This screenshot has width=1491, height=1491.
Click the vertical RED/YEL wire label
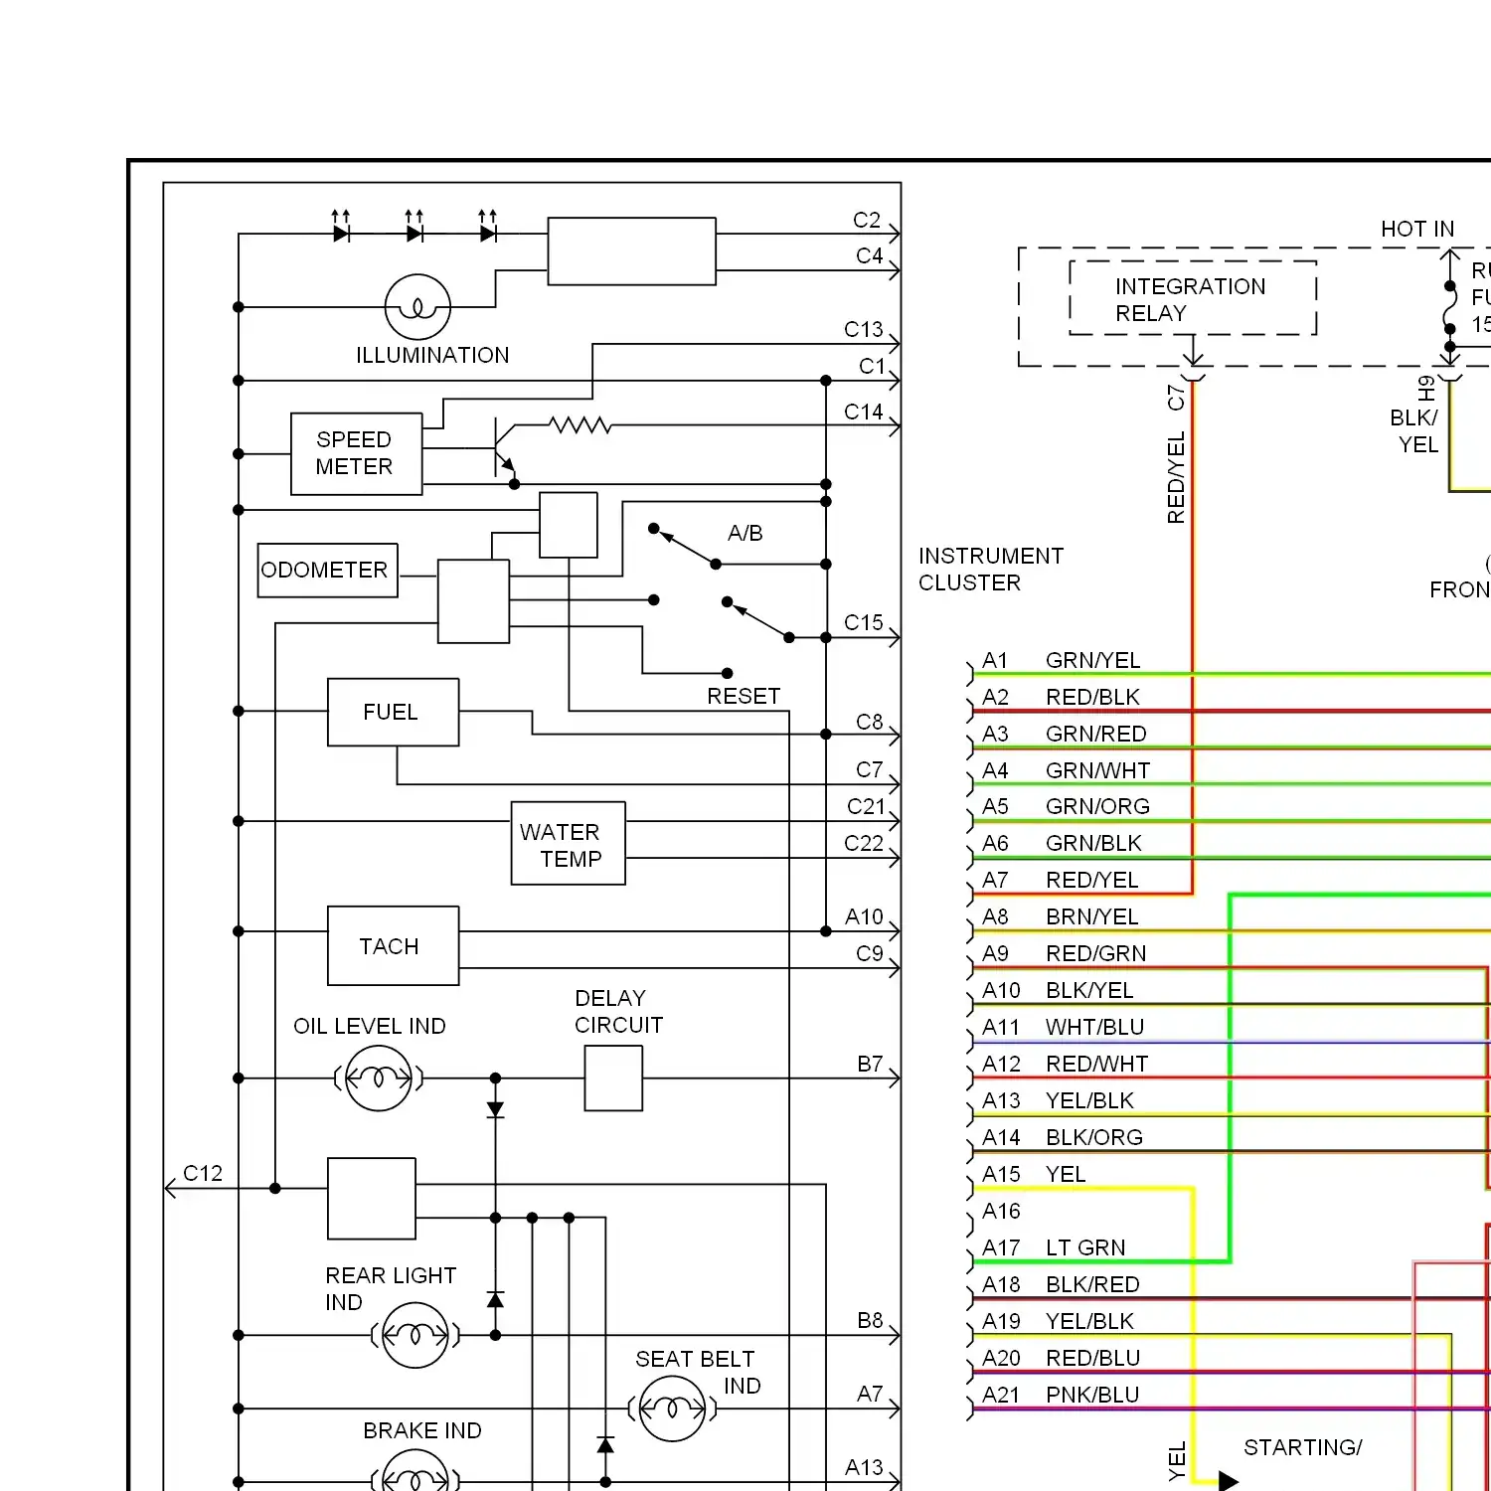pos(1176,478)
